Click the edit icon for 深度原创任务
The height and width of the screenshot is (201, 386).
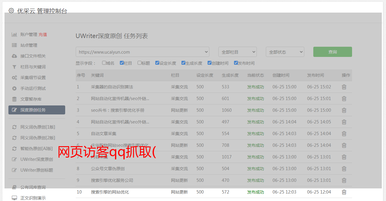pos(14,110)
